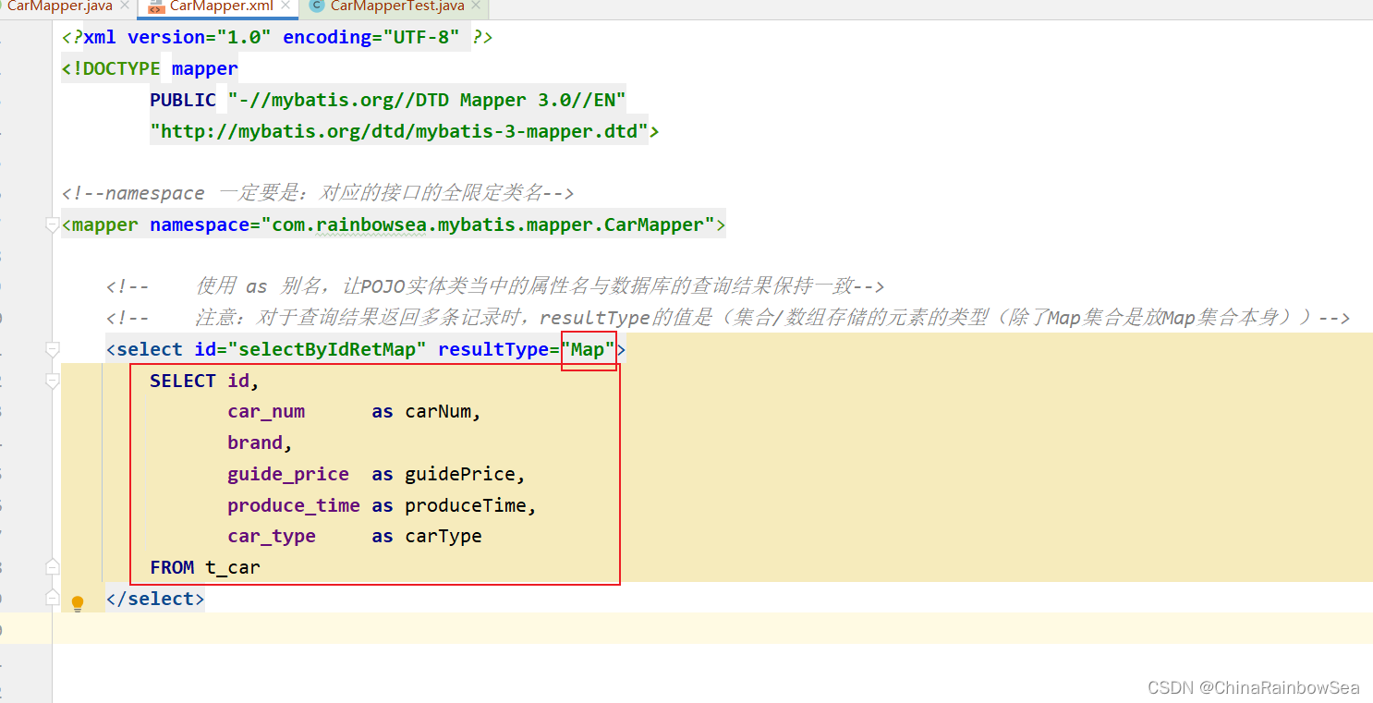Close the CarMapper.xml tab
The image size is (1373, 703).
(x=286, y=6)
